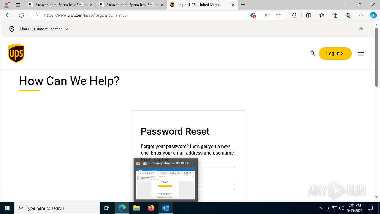The image size is (380, 214).
Task: Close the first Amazon.com tab
Action: coord(91,5)
